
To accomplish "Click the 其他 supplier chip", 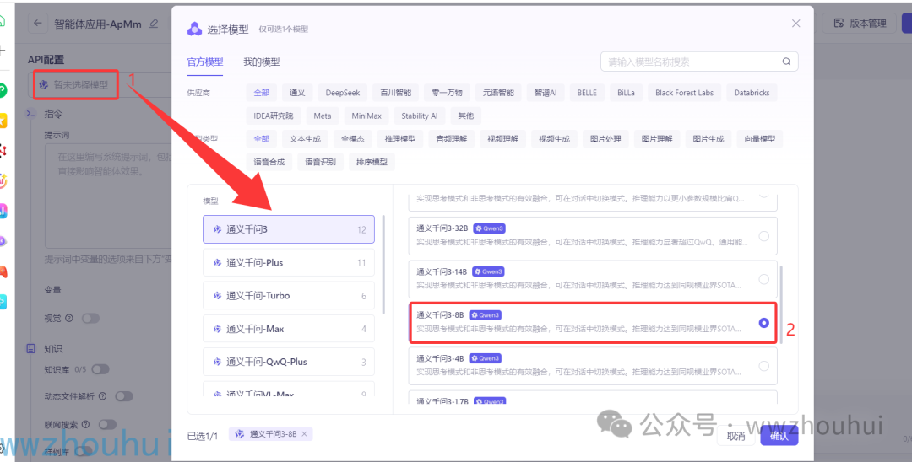I will tap(466, 115).
